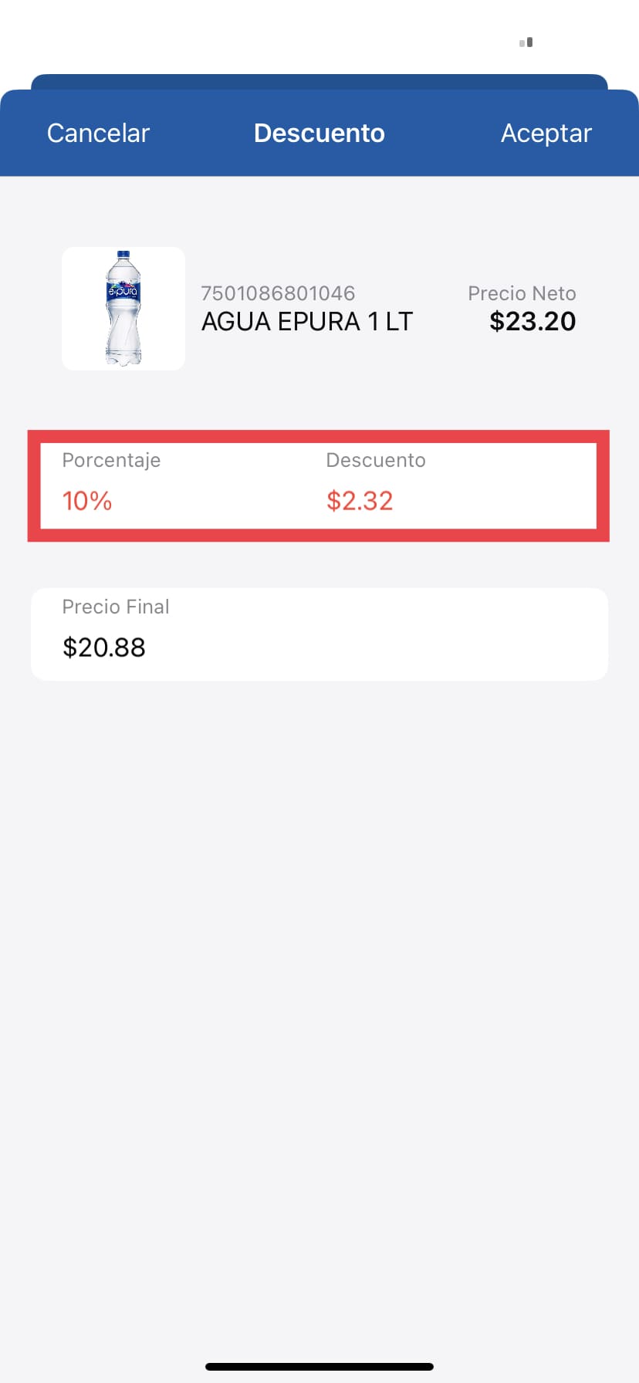Viewport: 639px width, 1383px height.
Task: Tap the stacked sheet edge above the header
Action: pyautogui.click(x=319, y=82)
